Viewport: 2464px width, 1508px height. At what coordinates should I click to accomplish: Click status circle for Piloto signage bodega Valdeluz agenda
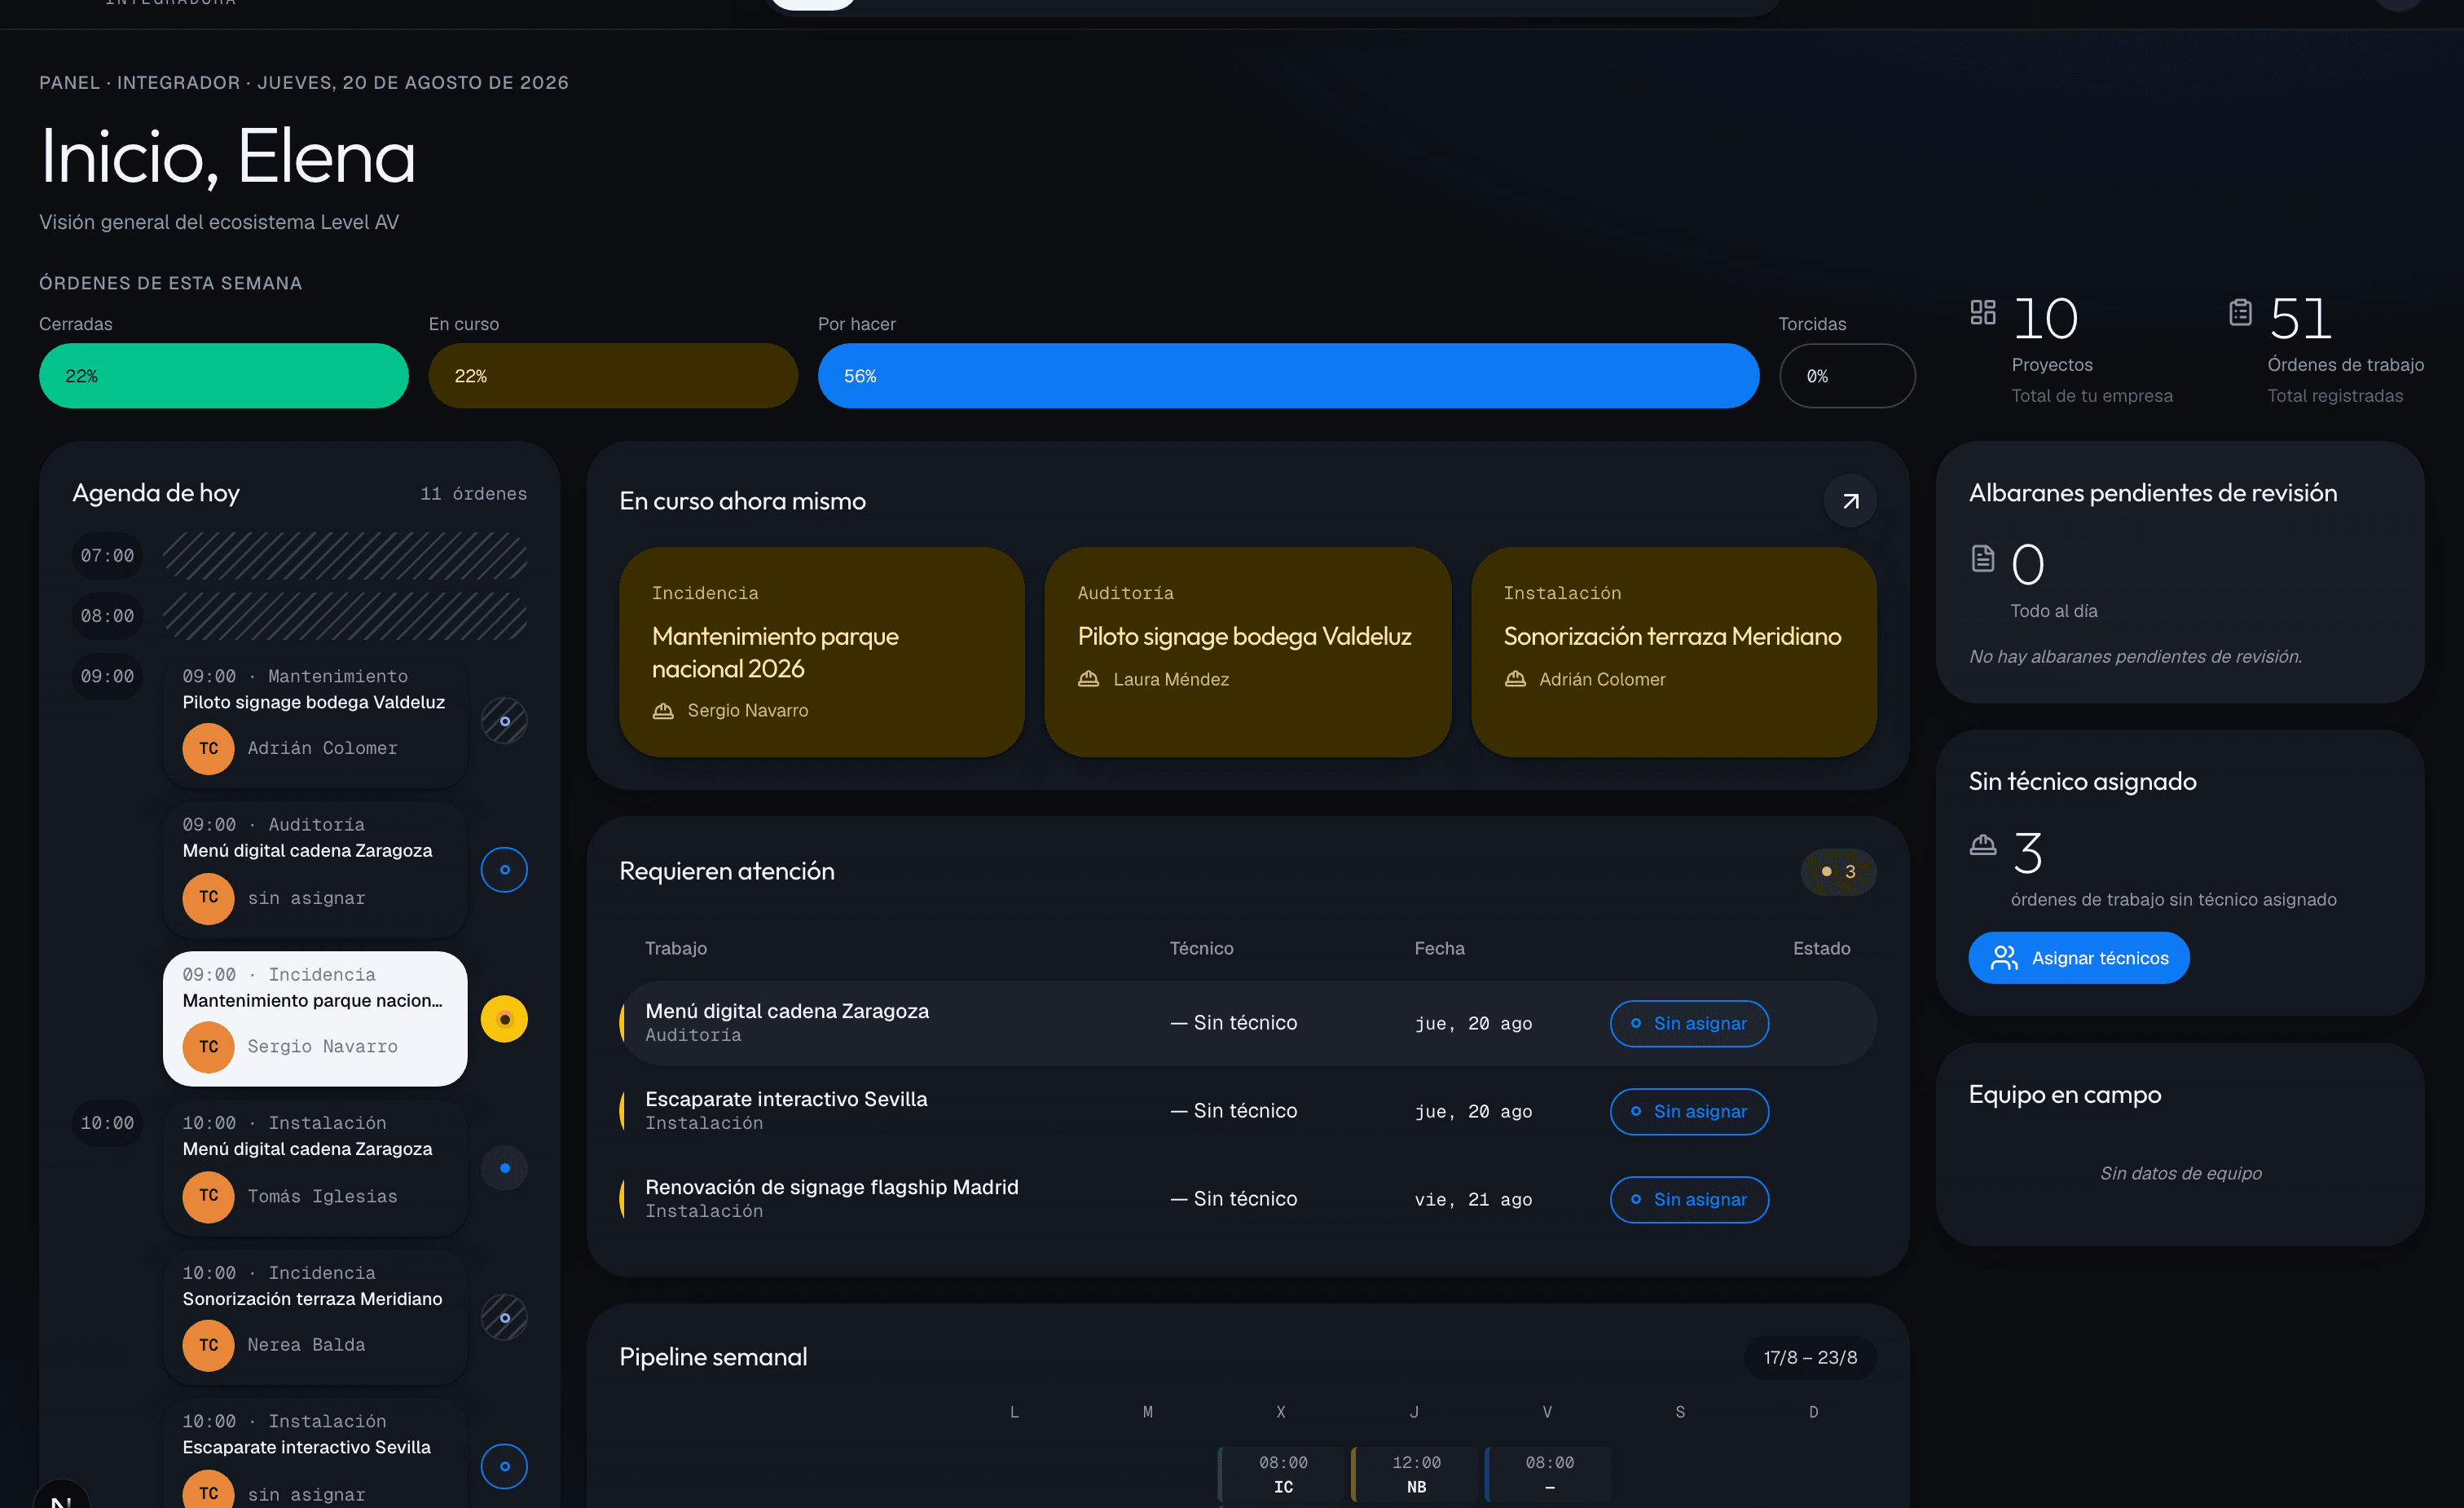pyautogui.click(x=504, y=721)
